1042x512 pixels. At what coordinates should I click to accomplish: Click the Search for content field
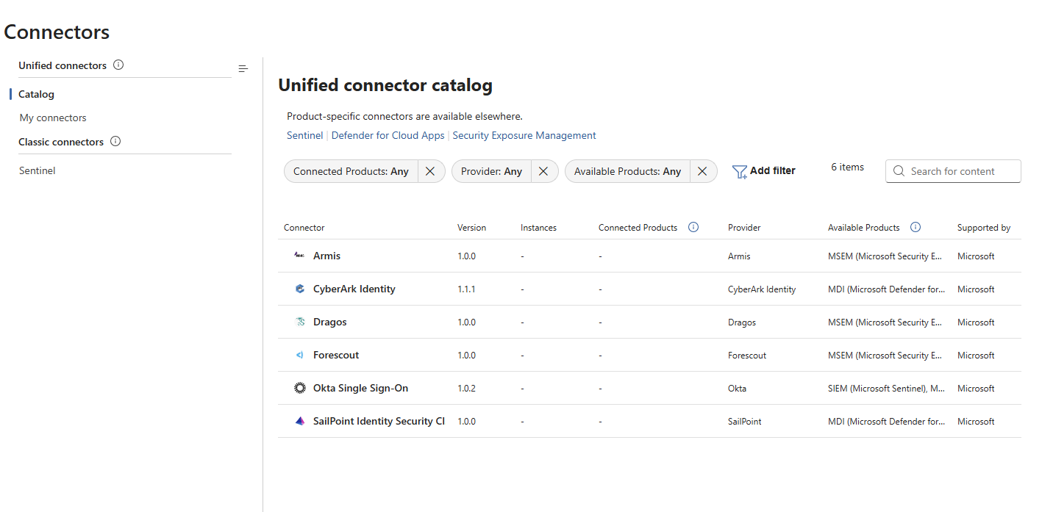(953, 171)
